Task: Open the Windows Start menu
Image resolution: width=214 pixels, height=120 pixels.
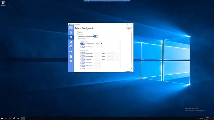Action: point(2,118)
